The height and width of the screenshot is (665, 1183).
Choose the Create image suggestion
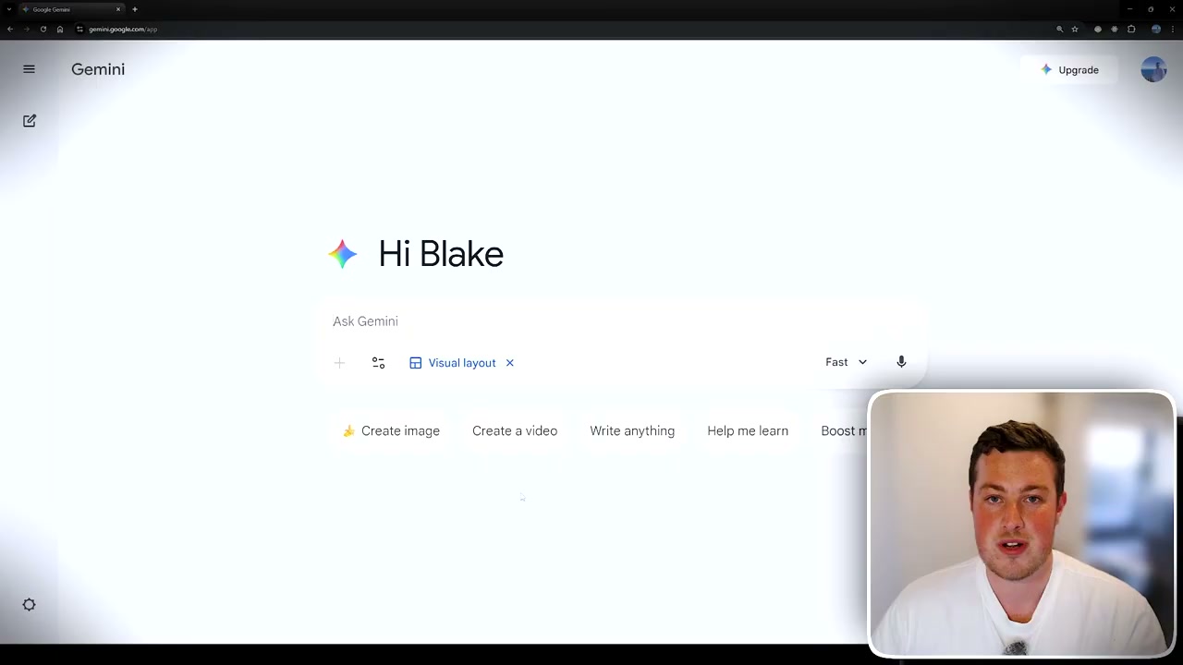pyautogui.click(x=391, y=431)
